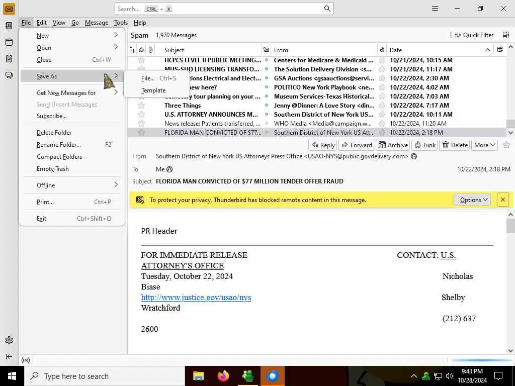Open the Edit menu
The image size is (515, 386).
point(41,22)
